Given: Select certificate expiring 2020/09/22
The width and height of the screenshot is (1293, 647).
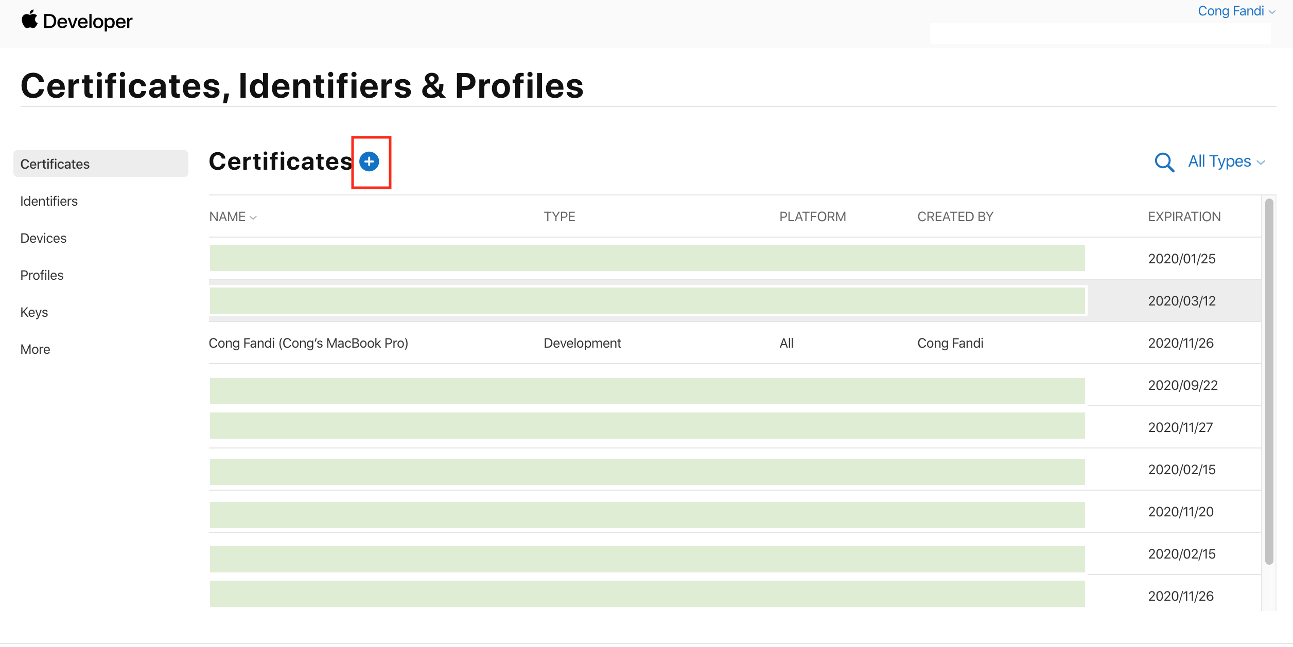Looking at the screenshot, I should [1182, 385].
